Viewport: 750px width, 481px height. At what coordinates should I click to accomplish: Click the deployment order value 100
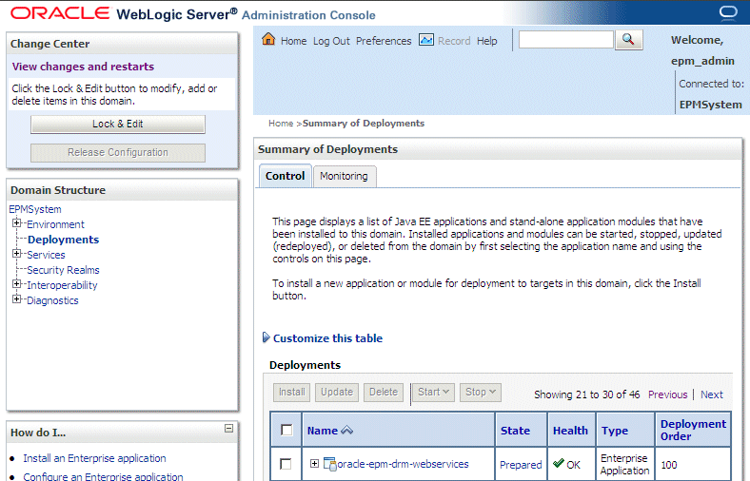coord(669,465)
